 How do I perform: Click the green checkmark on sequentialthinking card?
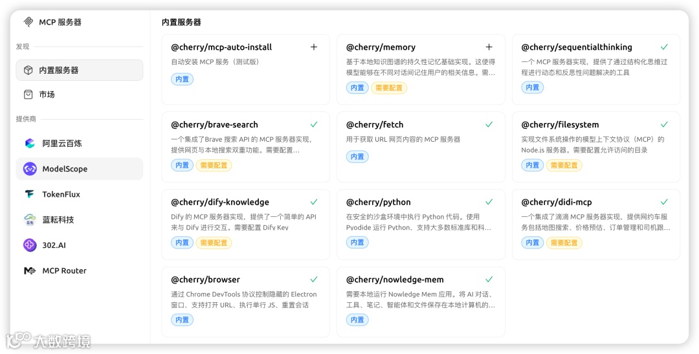coord(664,47)
